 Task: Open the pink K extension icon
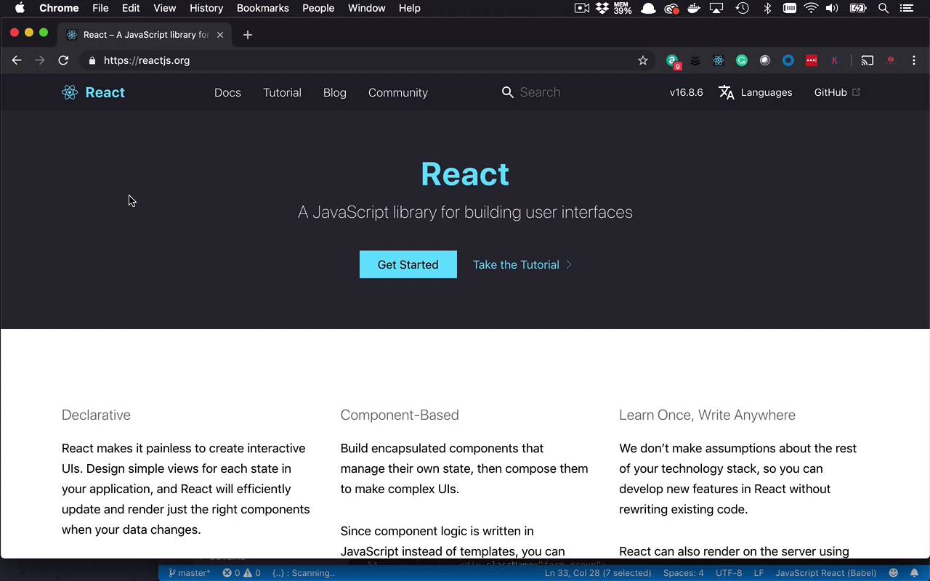click(835, 60)
